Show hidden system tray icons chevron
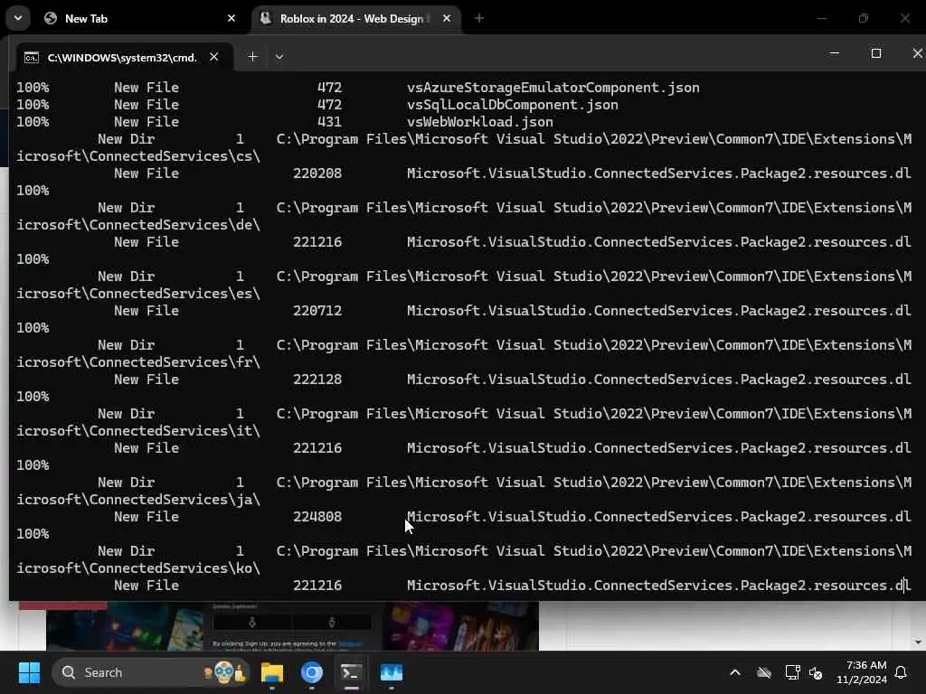This screenshot has width=926, height=694. tap(735, 672)
